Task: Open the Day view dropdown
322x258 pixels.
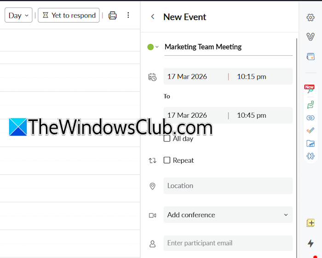Action: click(x=18, y=15)
